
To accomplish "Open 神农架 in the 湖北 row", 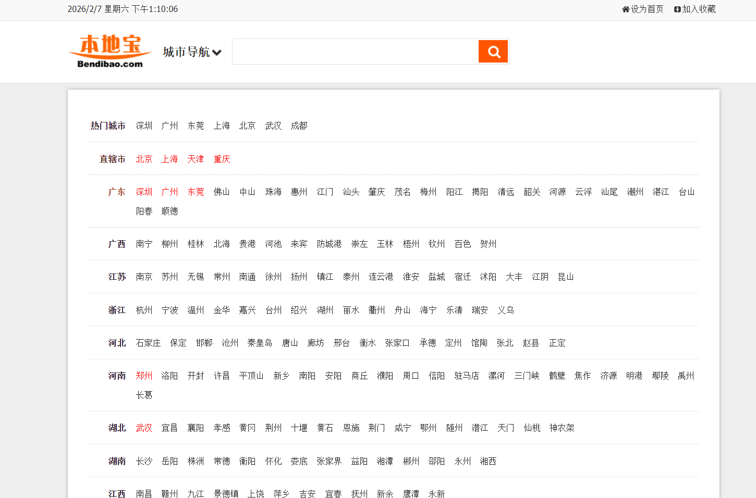I will (x=562, y=428).
